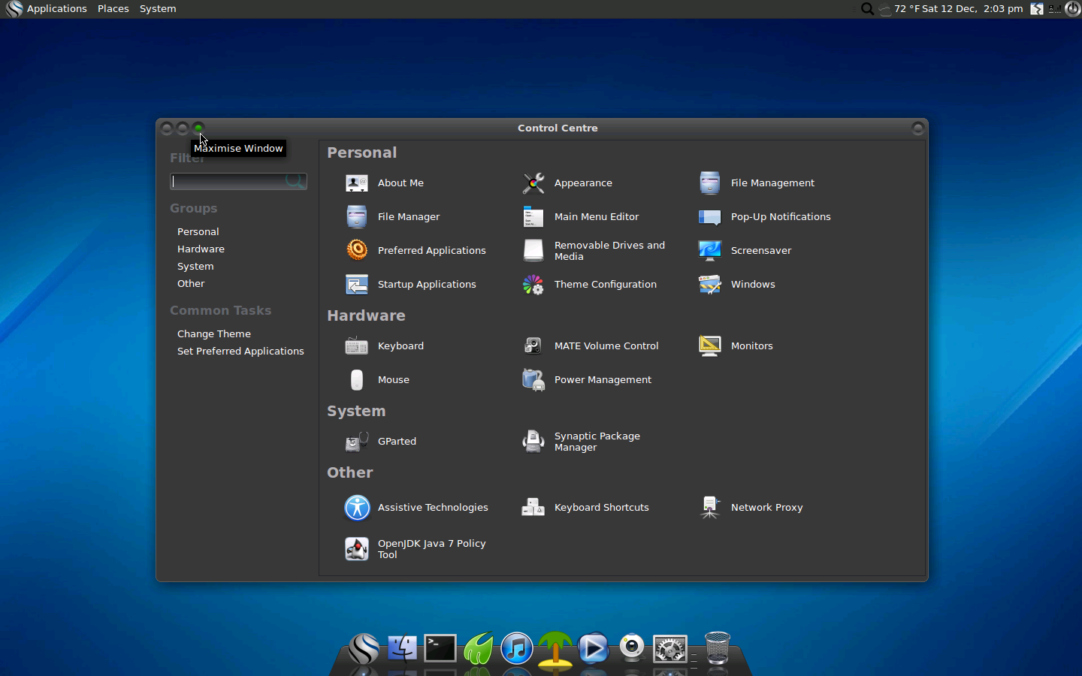This screenshot has height=676, width=1082.
Task: Open MATE Volume Control
Action: coord(533,346)
